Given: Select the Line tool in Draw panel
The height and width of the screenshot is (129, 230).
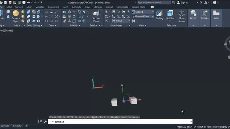Looking at the screenshot, I should pos(51,16).
